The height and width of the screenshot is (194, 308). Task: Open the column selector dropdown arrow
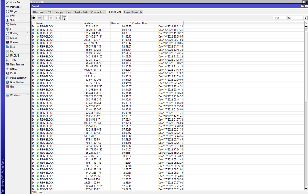[306, 23]
